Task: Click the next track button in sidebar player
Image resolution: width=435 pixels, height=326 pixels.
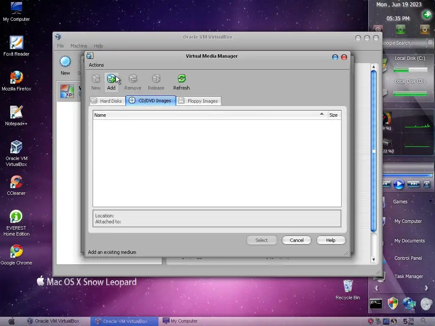Action: point(413,184)
